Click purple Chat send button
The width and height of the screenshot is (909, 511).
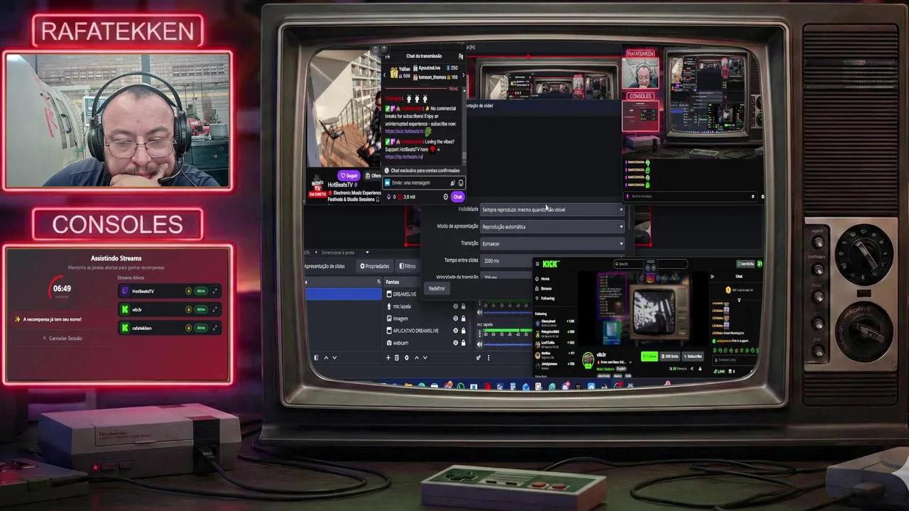coord(457,197)
